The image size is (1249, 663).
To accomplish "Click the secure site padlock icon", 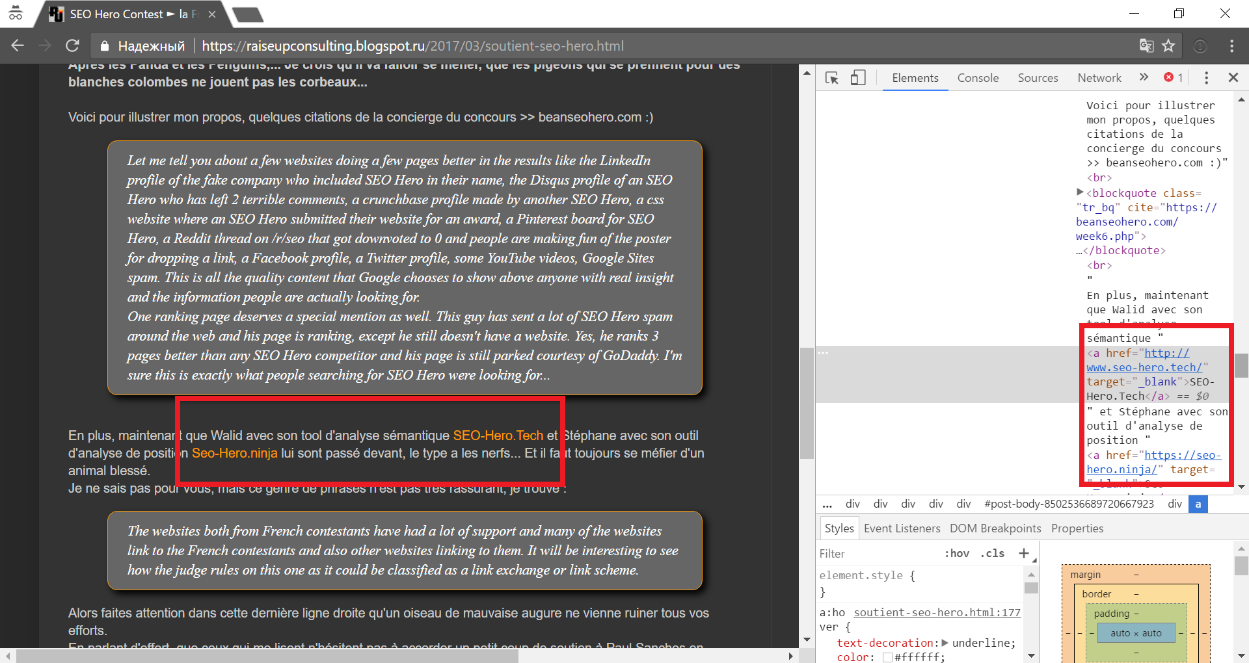I will pos(104,46).
